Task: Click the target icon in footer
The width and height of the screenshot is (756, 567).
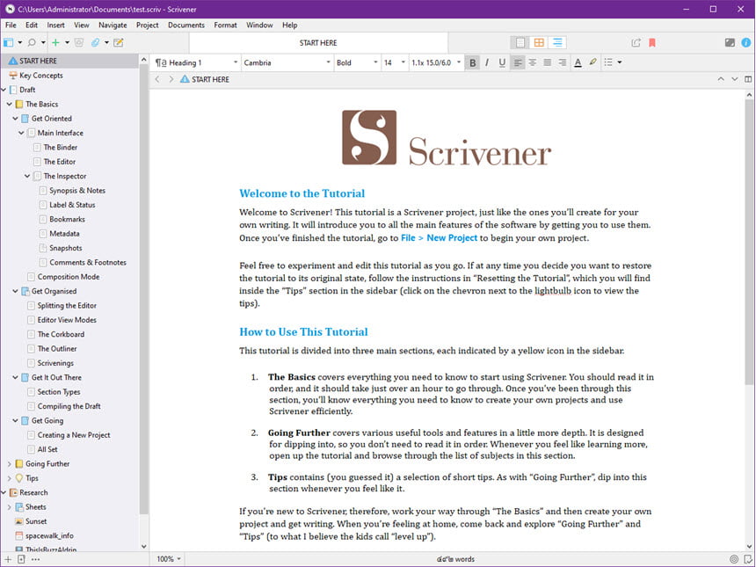Action: (x=734, y=559)
